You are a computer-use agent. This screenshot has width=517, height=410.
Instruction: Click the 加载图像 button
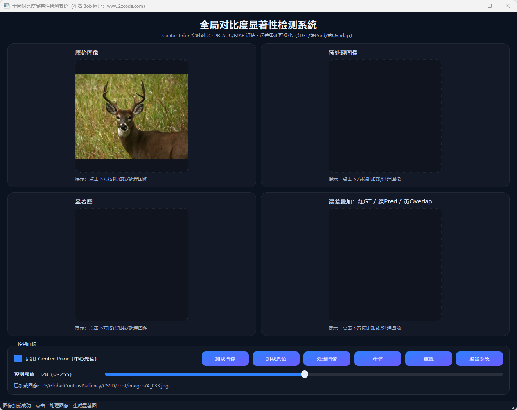[225, 358]
